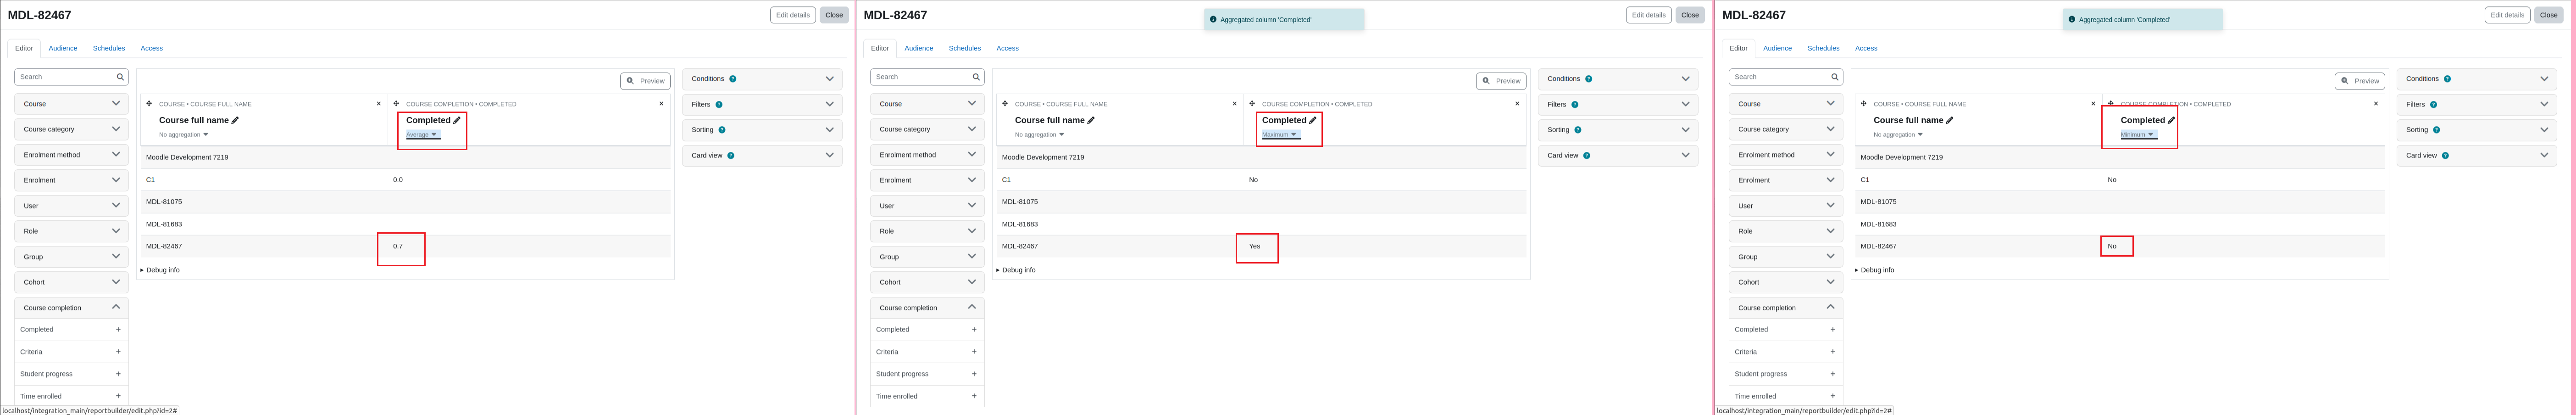Click Completed's pencil icon in the Average-aggregation screenshot
Screen dimensions: 2576x415
coord(457,120)
